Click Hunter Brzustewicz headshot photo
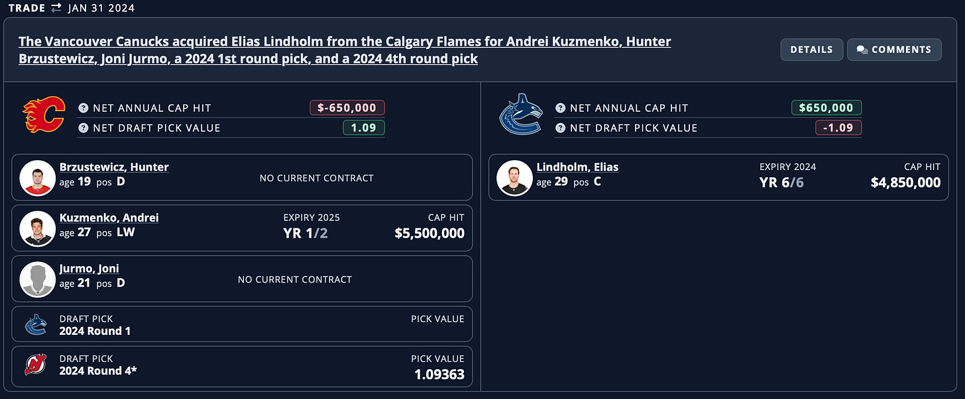This screenshot has height=399, width=965. (36, 177)
